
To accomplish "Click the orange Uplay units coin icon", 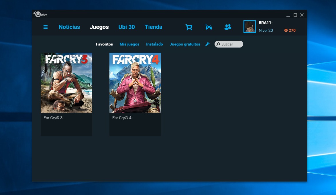I will tap(286, 30).
